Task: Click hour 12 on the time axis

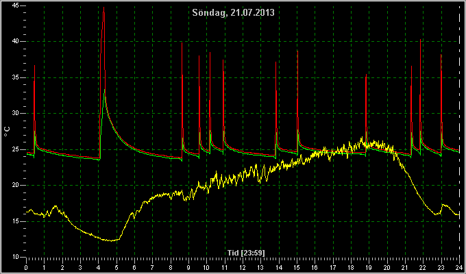Action: (x=243, y=267)
